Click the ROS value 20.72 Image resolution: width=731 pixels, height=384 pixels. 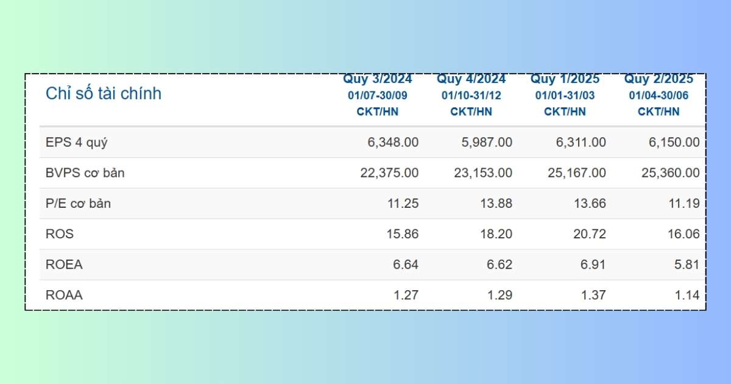click(590, 234)
